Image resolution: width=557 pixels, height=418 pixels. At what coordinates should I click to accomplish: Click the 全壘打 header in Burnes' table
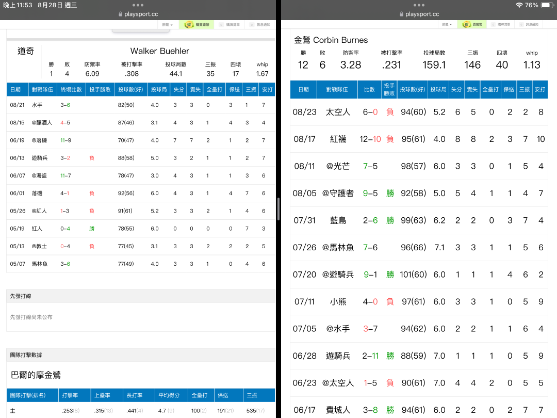(490, 90)
